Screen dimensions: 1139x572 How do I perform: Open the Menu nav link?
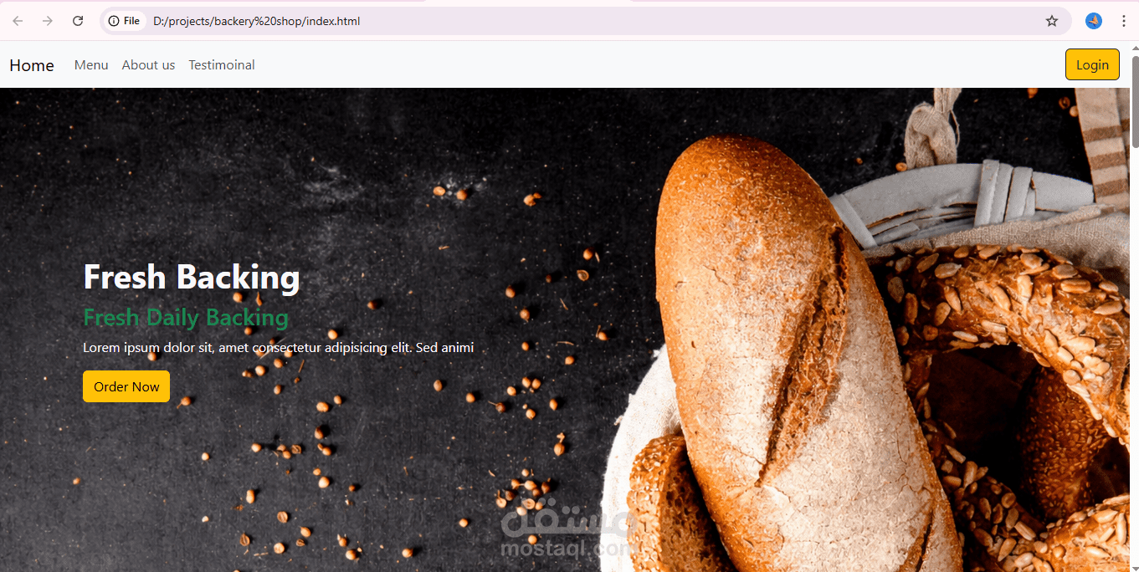click(91, 65)
